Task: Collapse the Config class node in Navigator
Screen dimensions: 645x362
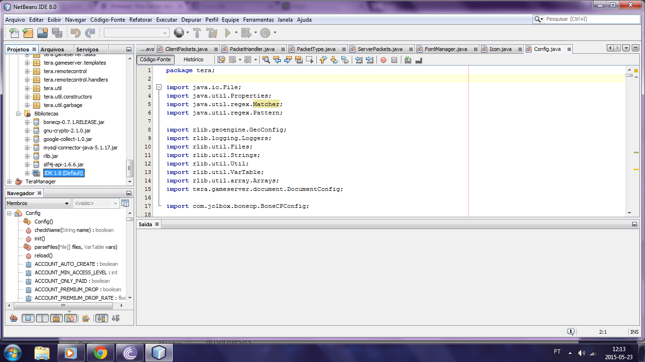Action: [9, 213]
